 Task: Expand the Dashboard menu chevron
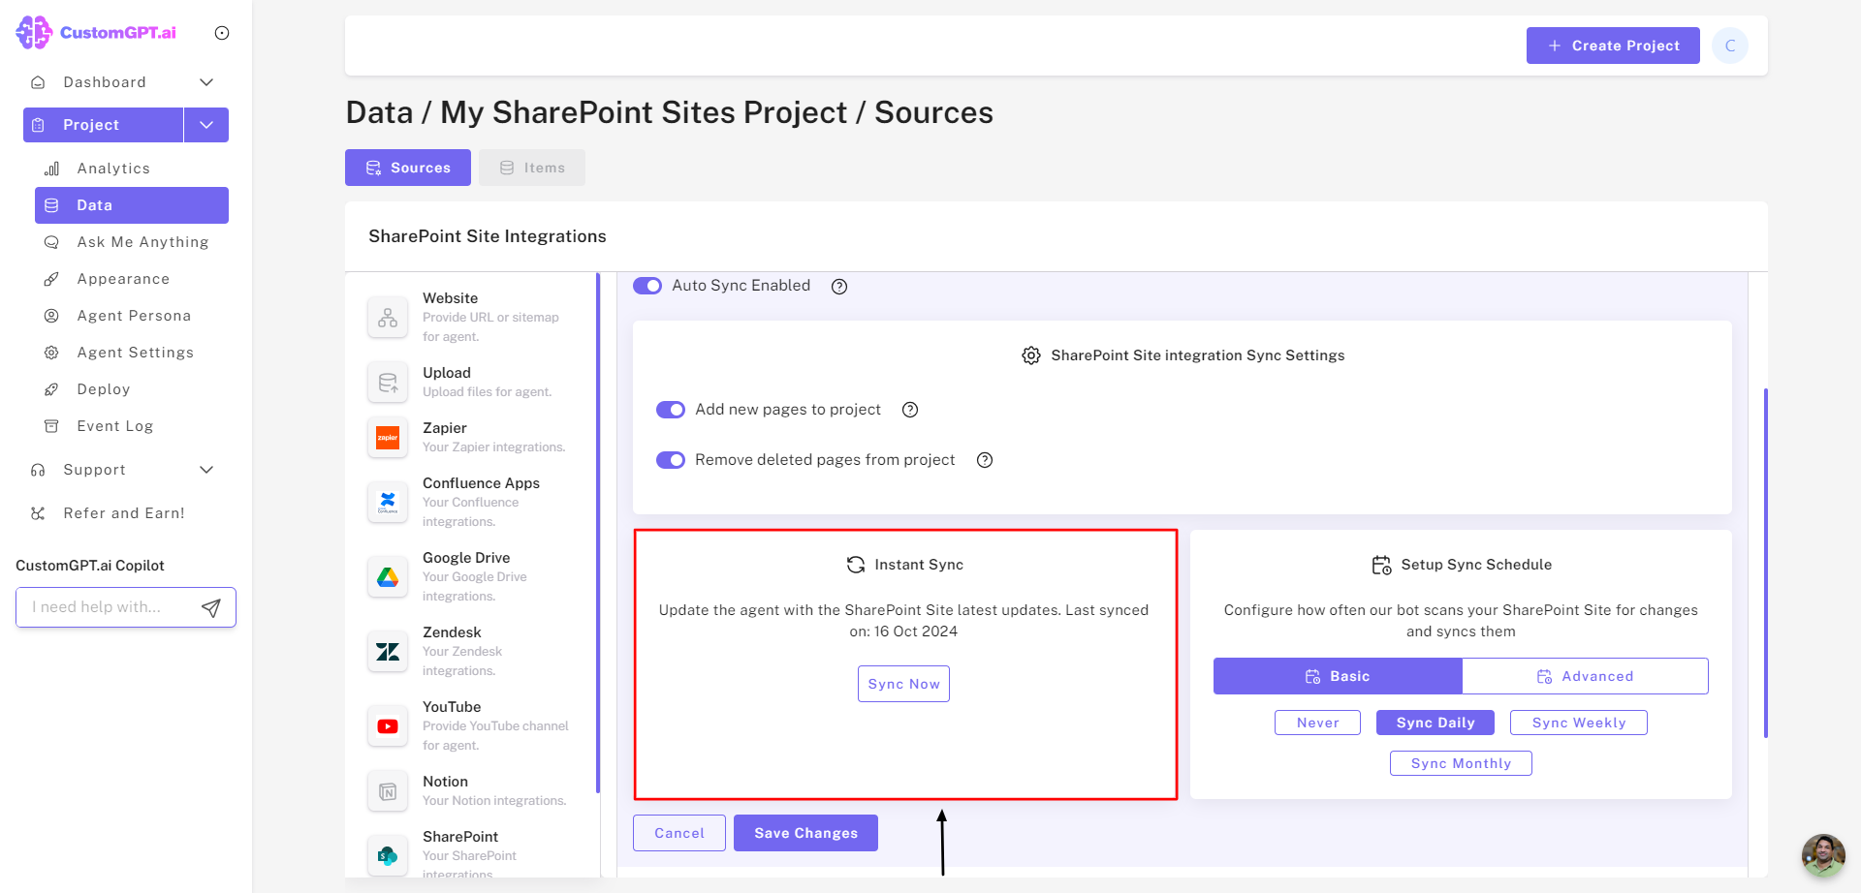(x=206, y=82)
